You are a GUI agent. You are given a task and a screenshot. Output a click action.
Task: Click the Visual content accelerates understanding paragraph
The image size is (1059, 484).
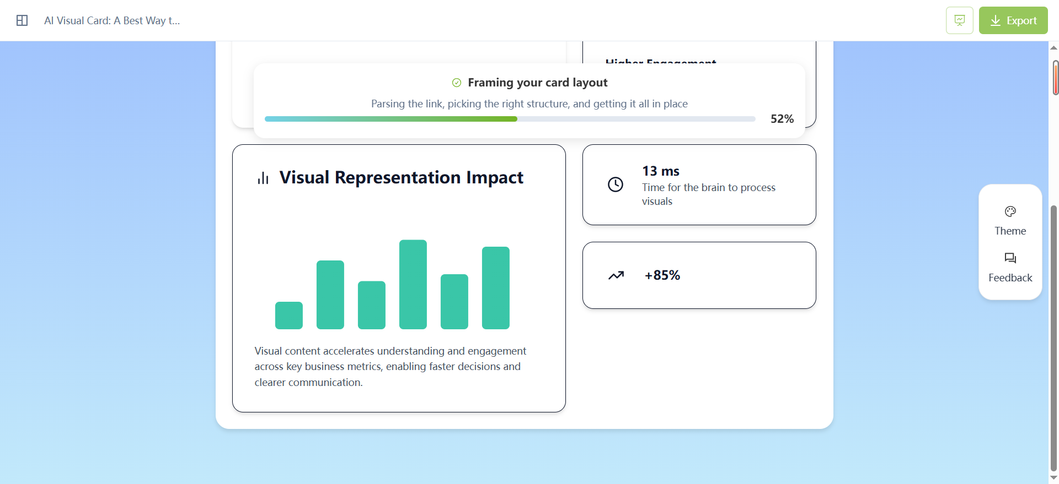[x=390, y=367]
